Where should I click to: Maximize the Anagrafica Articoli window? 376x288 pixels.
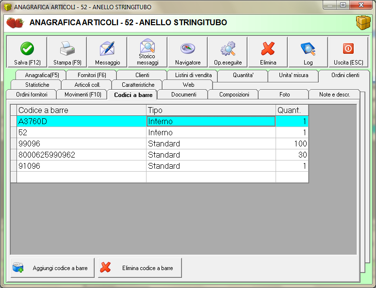(343, 5)
